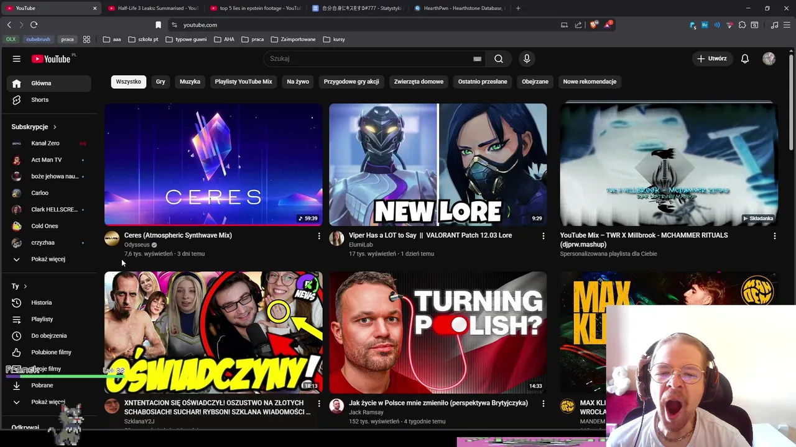Switch to HearthPwn browser tab
796x447 pixels.
459,8
